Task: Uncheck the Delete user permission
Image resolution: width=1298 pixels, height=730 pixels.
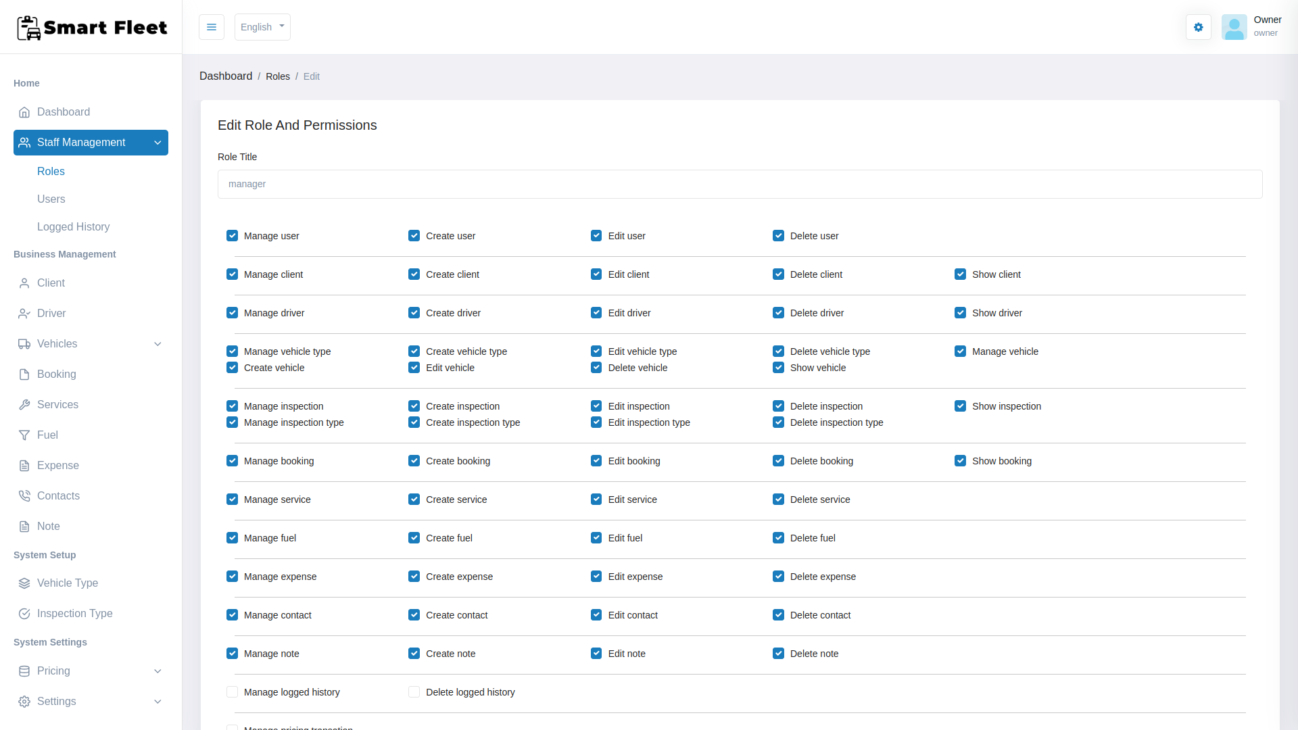Action: pyautogui.click(x=778, y=236)
